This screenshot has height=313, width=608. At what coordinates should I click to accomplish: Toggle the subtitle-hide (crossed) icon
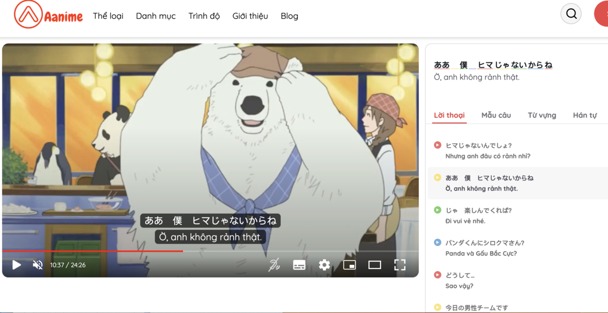pyautogui.click(x=273, y=265)
